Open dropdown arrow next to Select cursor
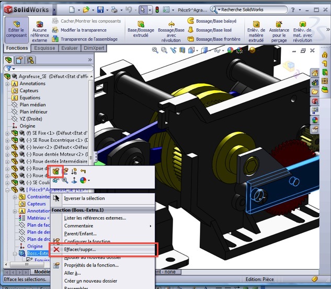331x289 pixels. pos(150,10)
